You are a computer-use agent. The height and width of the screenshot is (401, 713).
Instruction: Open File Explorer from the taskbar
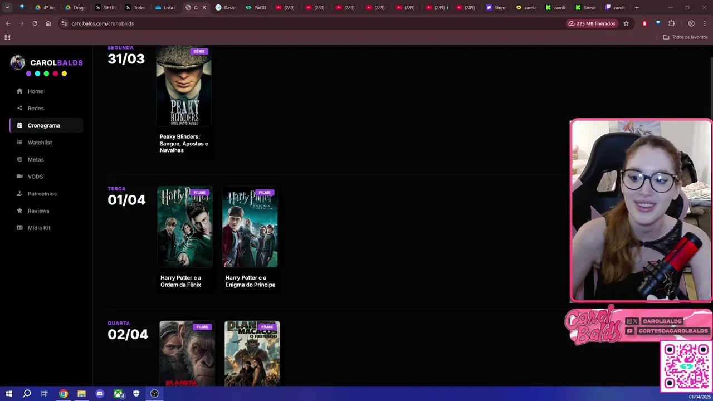[81, 394]
